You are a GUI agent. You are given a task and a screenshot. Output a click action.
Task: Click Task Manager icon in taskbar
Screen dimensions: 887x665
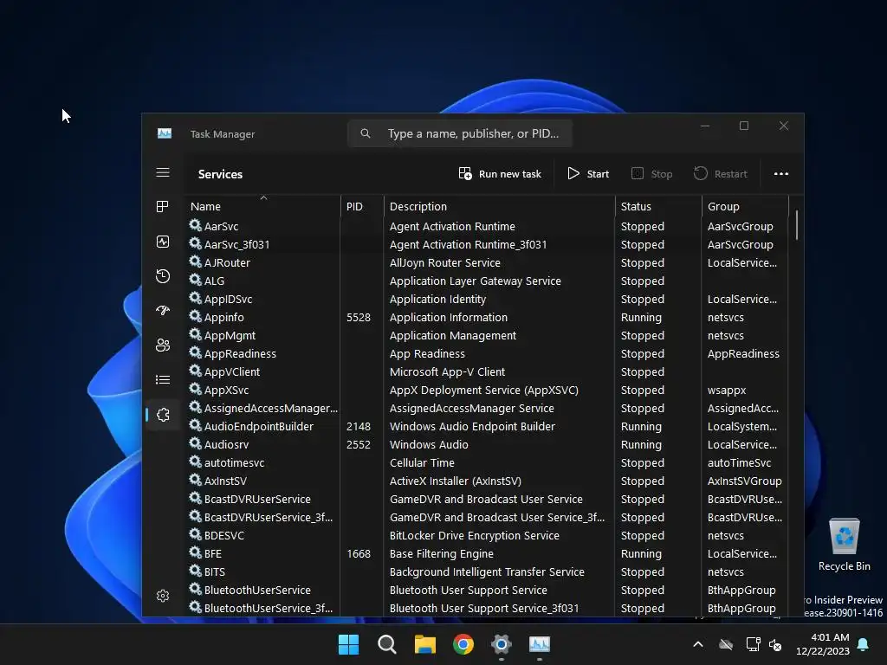[x=540, y=644]
